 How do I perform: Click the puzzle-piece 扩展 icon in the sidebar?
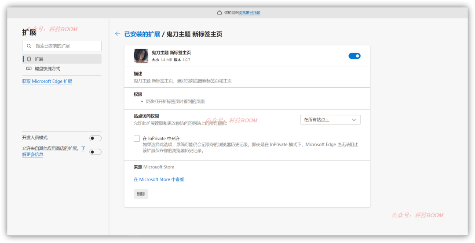29,59
